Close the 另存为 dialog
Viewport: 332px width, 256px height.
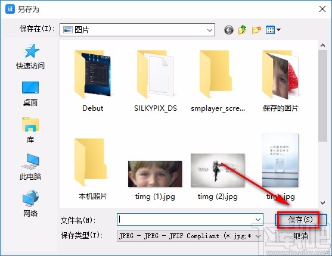click(322, 9)
